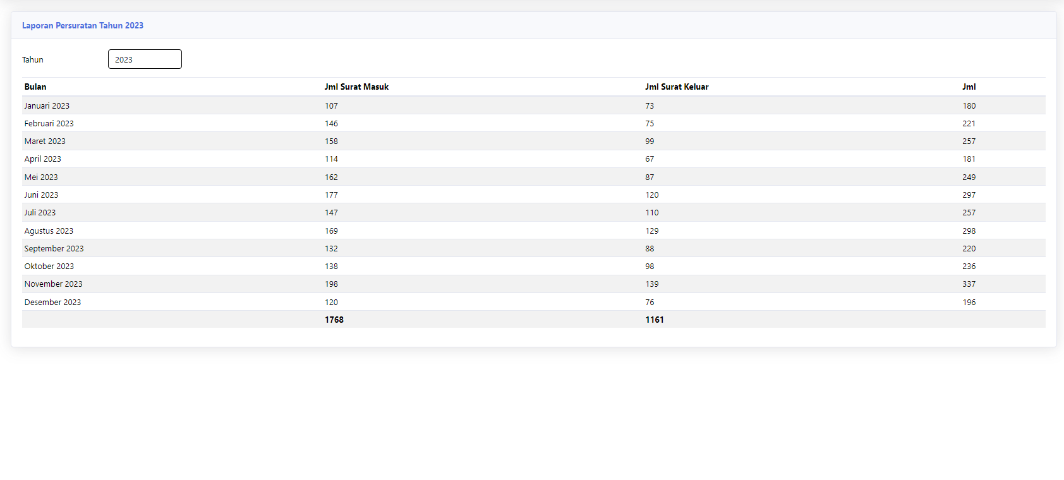This screenshot has width=1064, height=480.
Task: Click Jml total 221 for Februari
Action: click(x=969, y=124)
